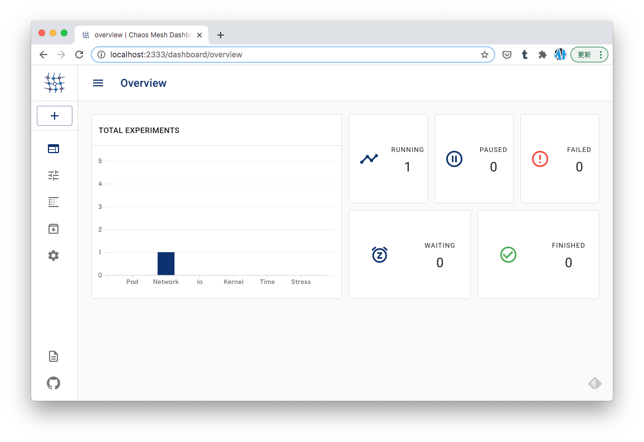Open the events list sidebar icon
Screen dimensions: 644x442
click(x=53, y=202)
